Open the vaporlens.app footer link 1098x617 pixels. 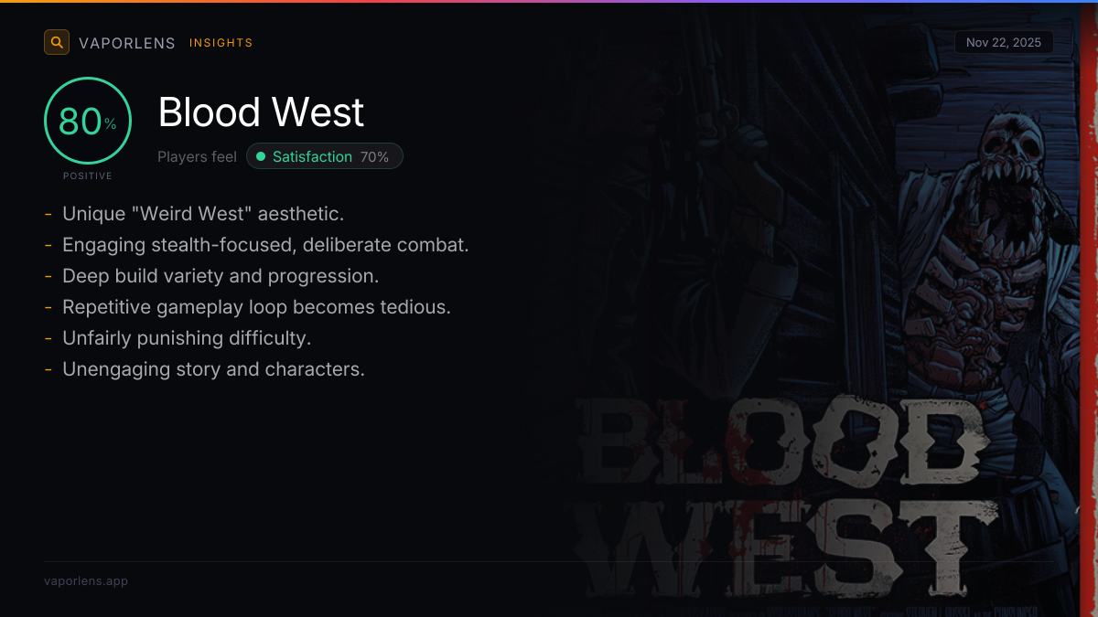[x=86, y=580]
